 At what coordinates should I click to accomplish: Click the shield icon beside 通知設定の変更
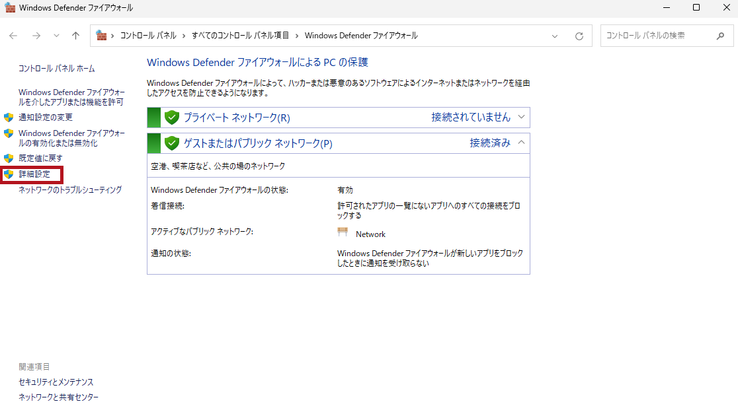click(9, 118)
